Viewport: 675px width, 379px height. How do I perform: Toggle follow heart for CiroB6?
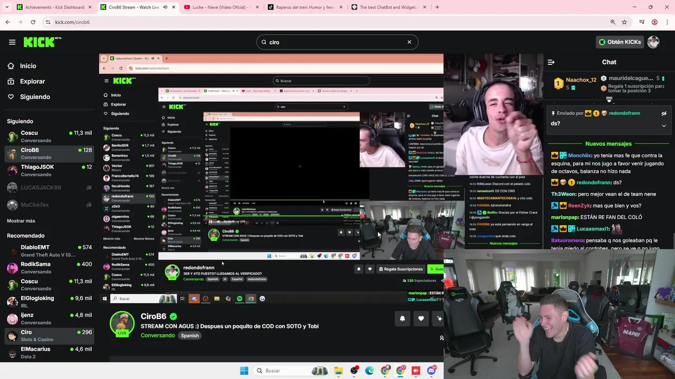421,318
